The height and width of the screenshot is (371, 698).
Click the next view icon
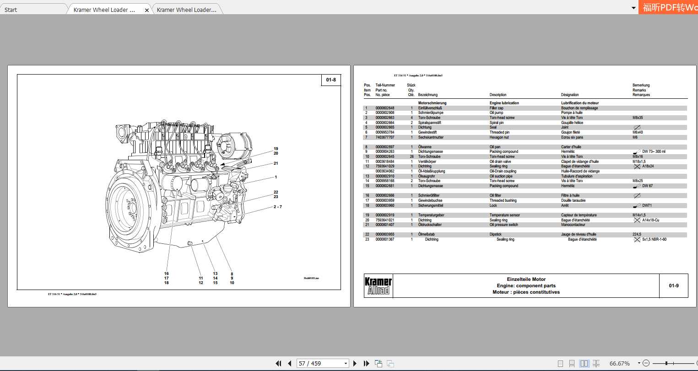click(390, 363)
